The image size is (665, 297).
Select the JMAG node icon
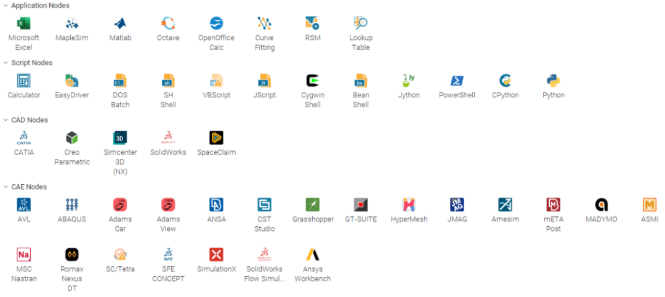point(457,205)
